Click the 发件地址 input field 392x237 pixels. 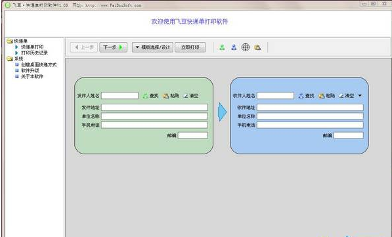pos(154,108)
